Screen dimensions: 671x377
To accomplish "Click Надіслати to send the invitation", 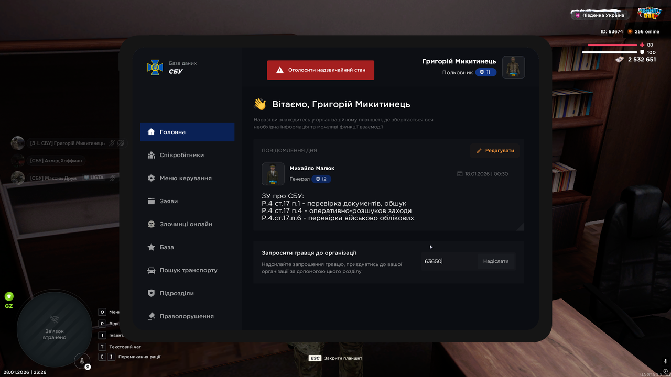I will 496,261.
